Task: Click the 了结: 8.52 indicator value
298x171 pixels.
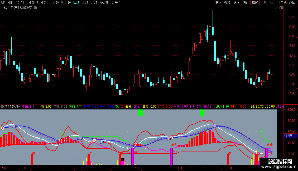Action: pyautogui.click(x=60, y=107)
